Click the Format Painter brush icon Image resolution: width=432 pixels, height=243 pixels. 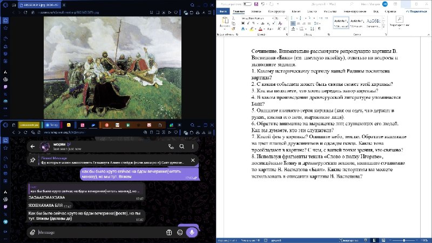pyautogui.click(x=233, y=29)
